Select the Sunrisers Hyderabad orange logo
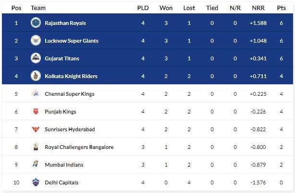Viewport: 295px width, 193px height. (36, 129)
